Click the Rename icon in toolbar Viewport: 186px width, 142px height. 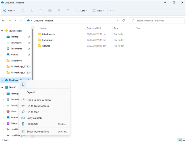[x=50, y=11]
